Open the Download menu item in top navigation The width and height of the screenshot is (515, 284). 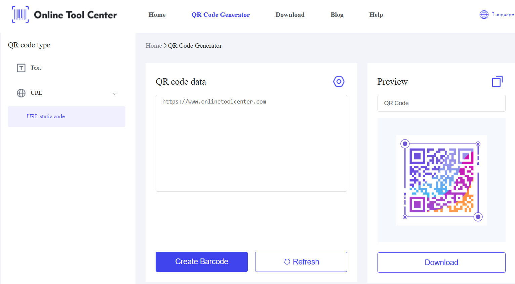290,15
